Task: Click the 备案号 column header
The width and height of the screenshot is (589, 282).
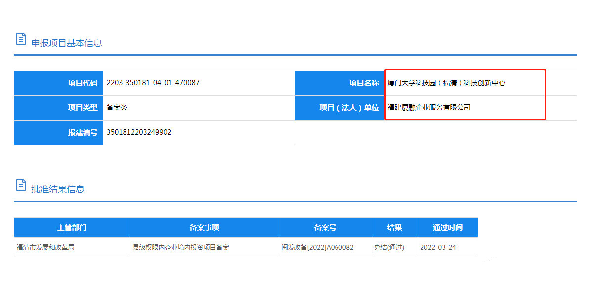Action: pyautogui.click(x=325, y=227)
